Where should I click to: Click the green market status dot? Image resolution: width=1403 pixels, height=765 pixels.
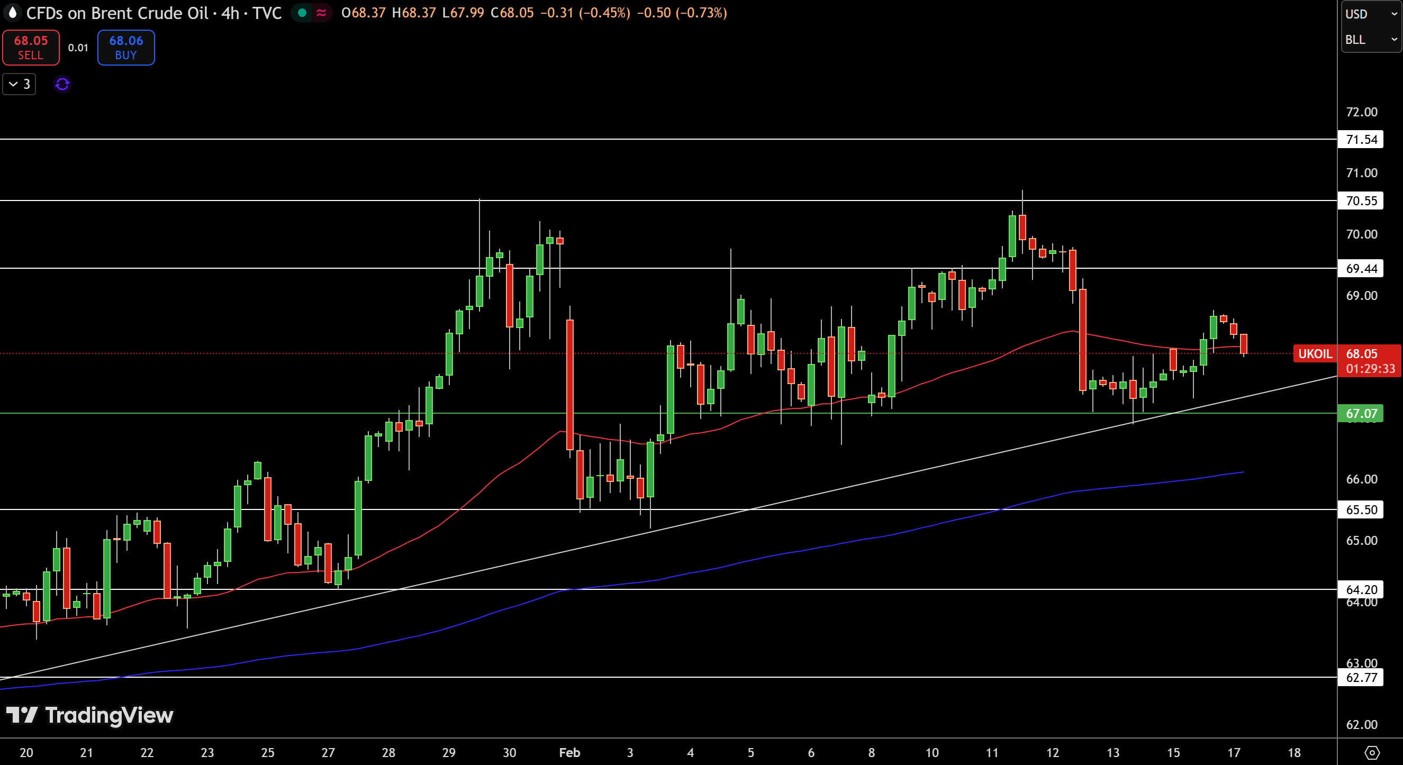coord(302,13)
